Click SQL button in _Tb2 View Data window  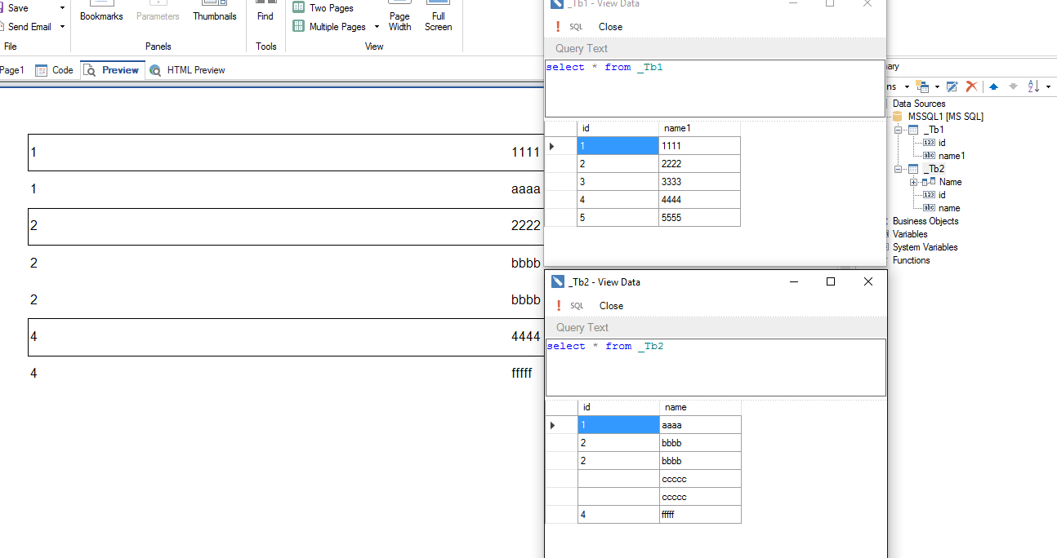point(577,306)
